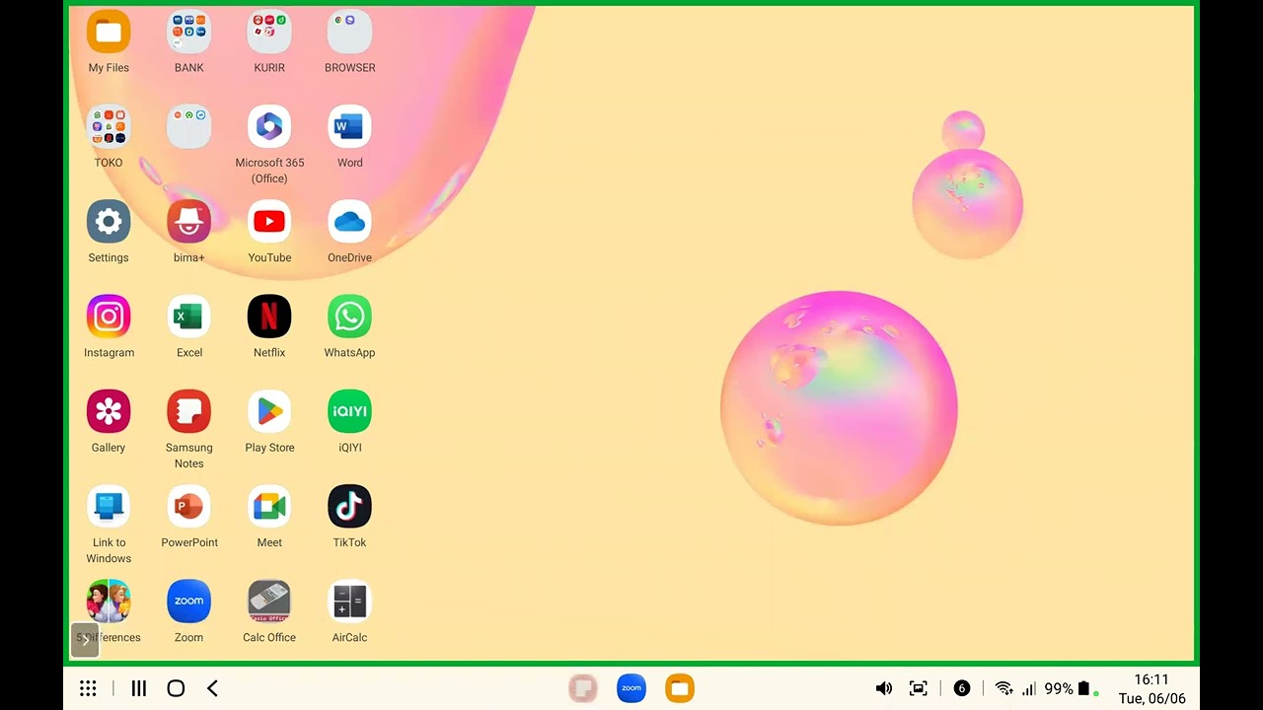This screenshot has height=710, width=1263.
Task: Open the BROWSER folder
Action: pos(349,33)
